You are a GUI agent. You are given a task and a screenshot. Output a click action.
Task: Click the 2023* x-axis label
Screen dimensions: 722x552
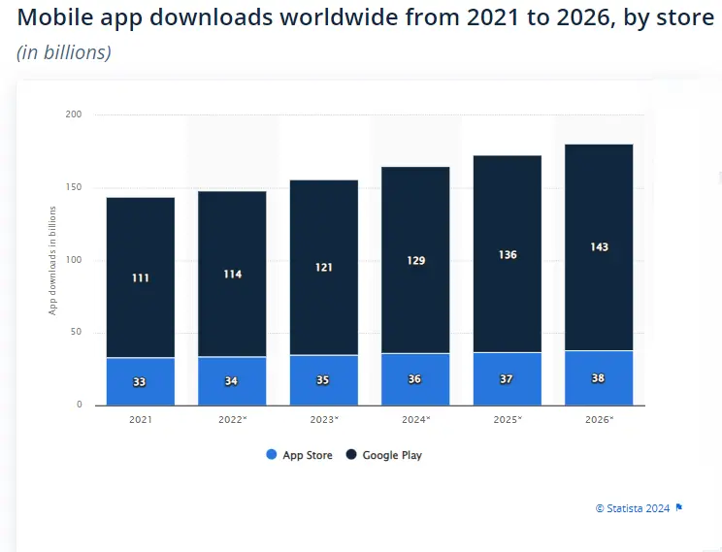pos(324,419)
